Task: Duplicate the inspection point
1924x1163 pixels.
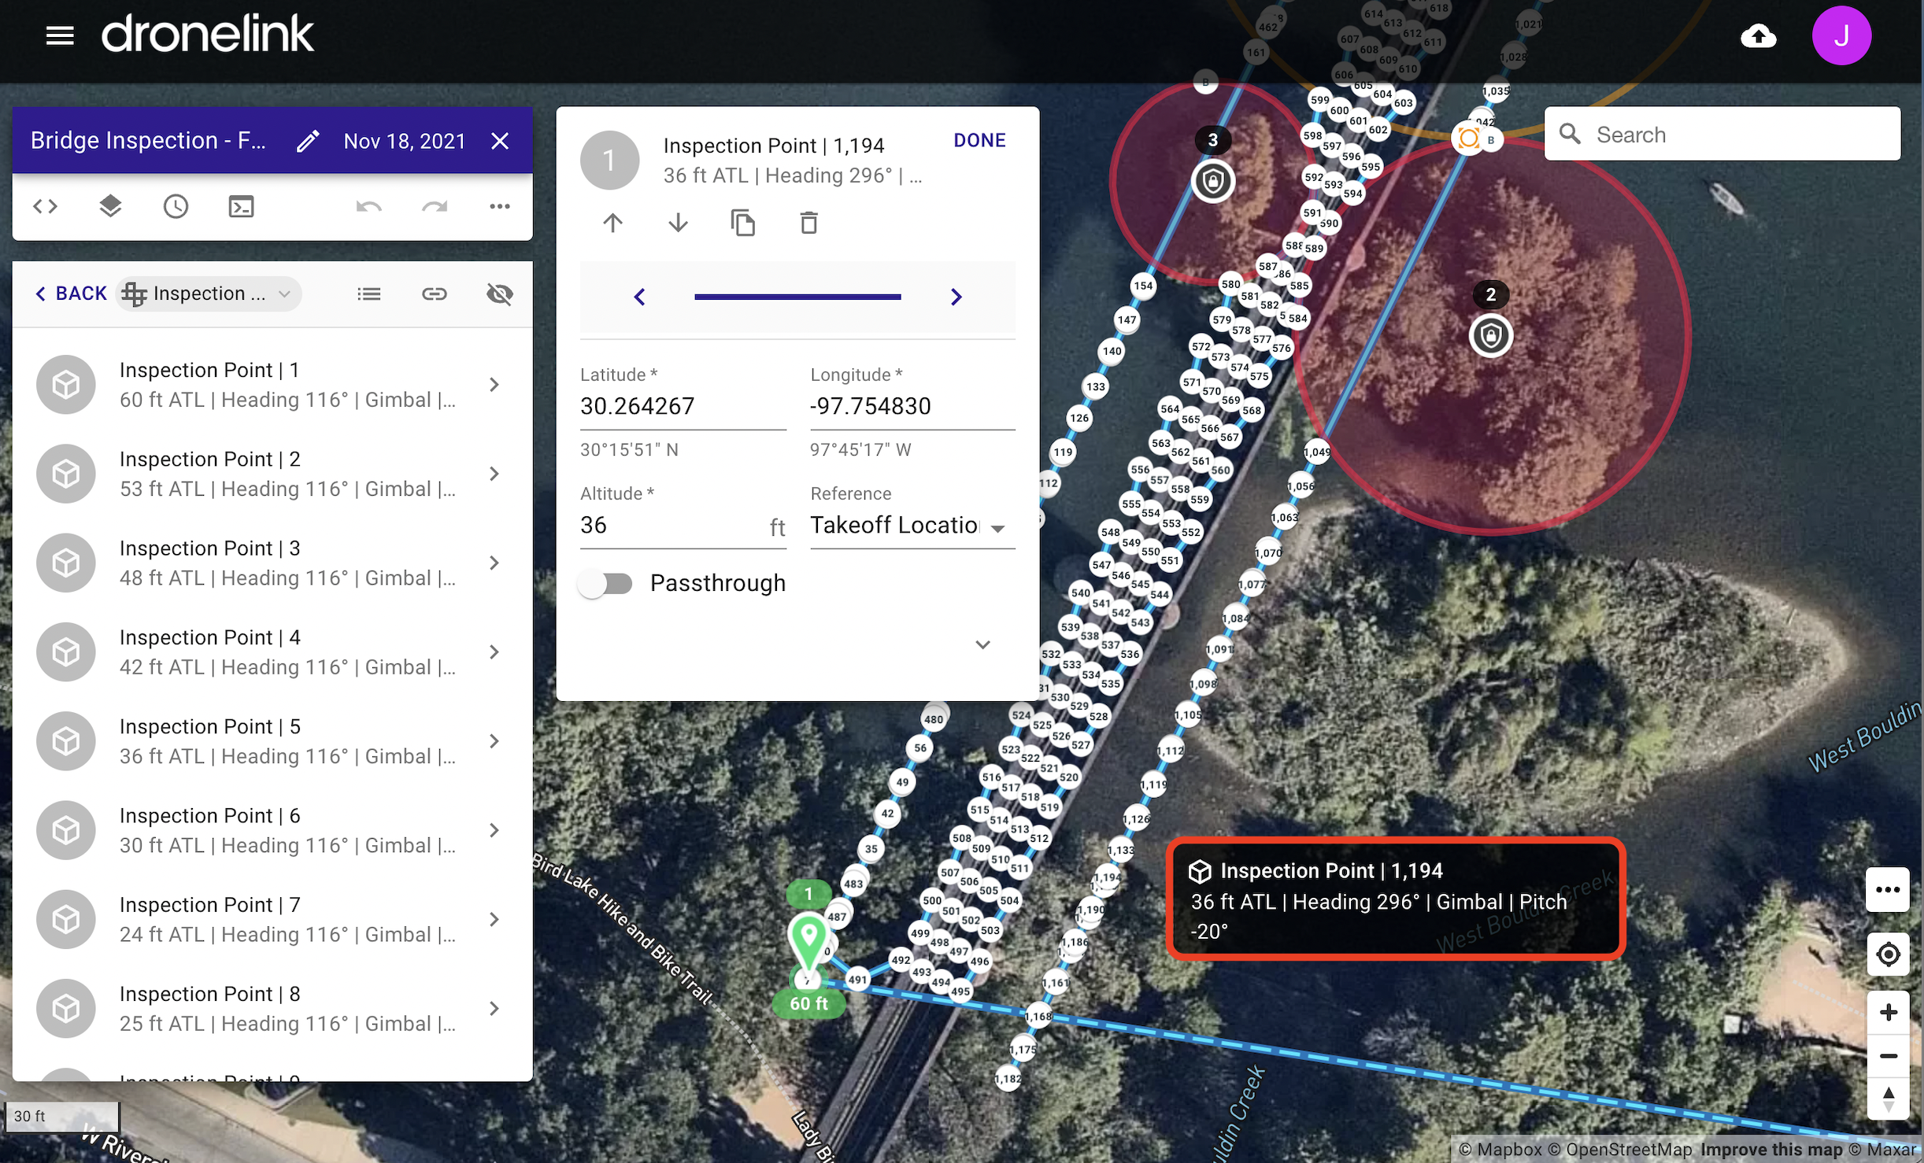Action: click(743, 223)
